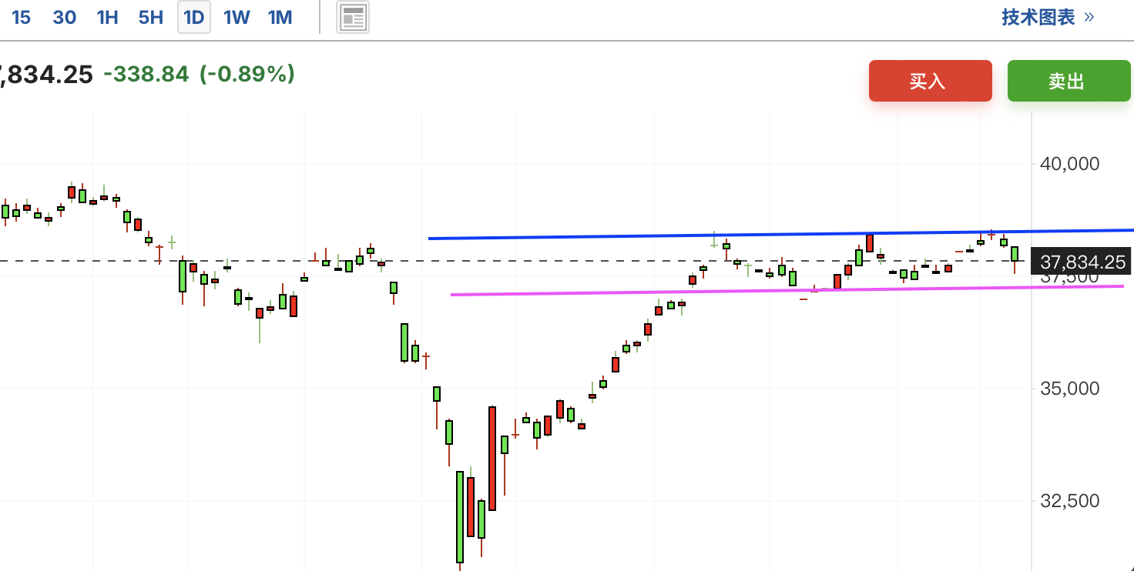
Task: Click the current price label 37,834.25
Action: pos(1082,262)
